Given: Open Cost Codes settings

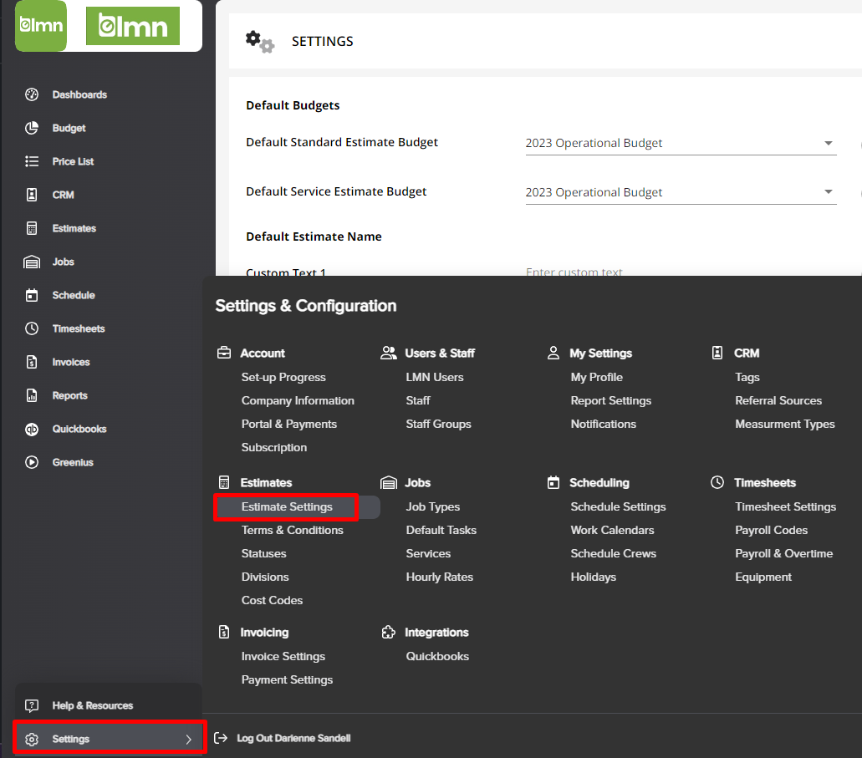Looking at the screenshot, I should click(272, 600).
